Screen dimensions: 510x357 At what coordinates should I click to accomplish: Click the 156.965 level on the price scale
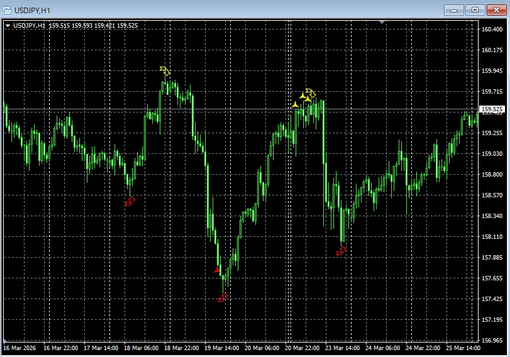[492, 340]
